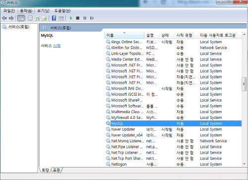Toggle the action pane toolbar icon
248x180 pixels.
click(61, 18)
